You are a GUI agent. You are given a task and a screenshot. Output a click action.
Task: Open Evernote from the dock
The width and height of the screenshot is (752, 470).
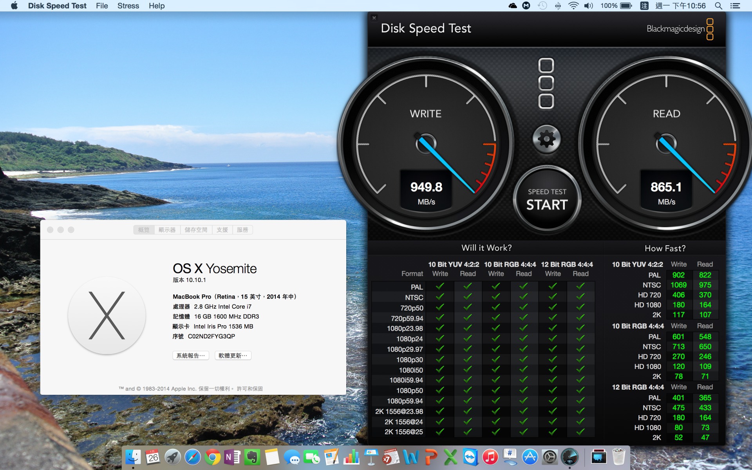(252, 457)
